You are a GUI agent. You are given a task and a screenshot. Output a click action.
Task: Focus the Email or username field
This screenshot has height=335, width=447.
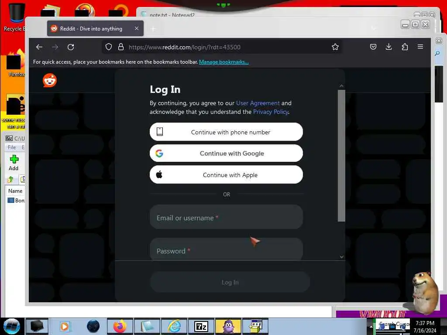tap(227, 217)
